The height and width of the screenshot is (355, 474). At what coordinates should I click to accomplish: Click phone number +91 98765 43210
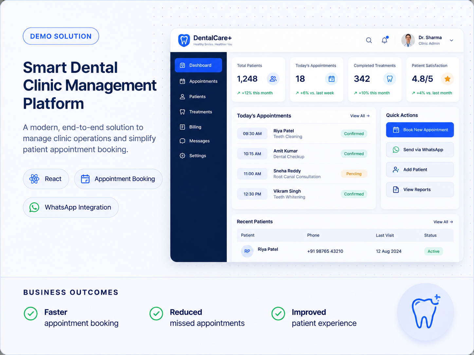pos(325,251)
